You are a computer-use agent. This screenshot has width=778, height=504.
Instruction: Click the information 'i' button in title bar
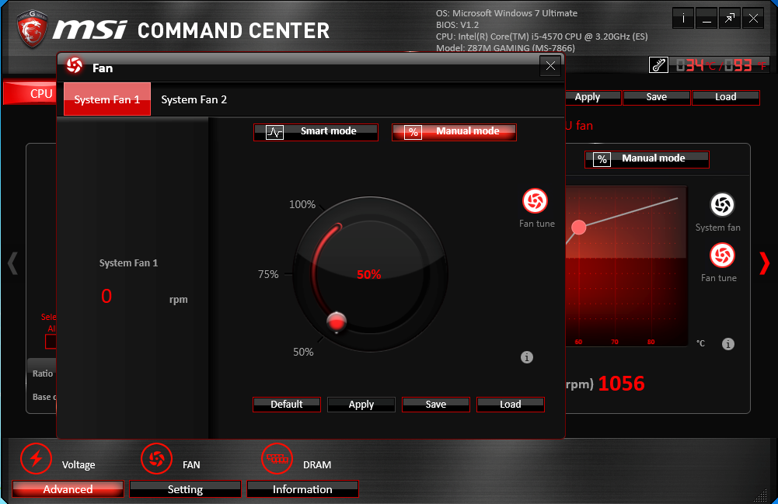coord(683,19)
